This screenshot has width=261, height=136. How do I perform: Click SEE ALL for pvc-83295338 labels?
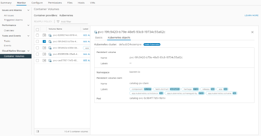[86, 54]
